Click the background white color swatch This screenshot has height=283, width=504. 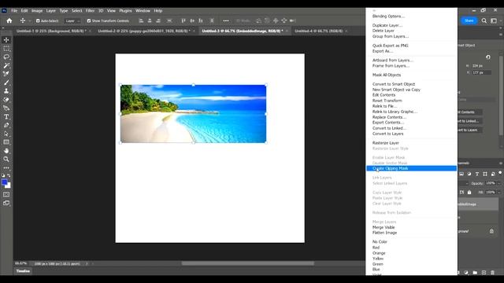[9, 186]
